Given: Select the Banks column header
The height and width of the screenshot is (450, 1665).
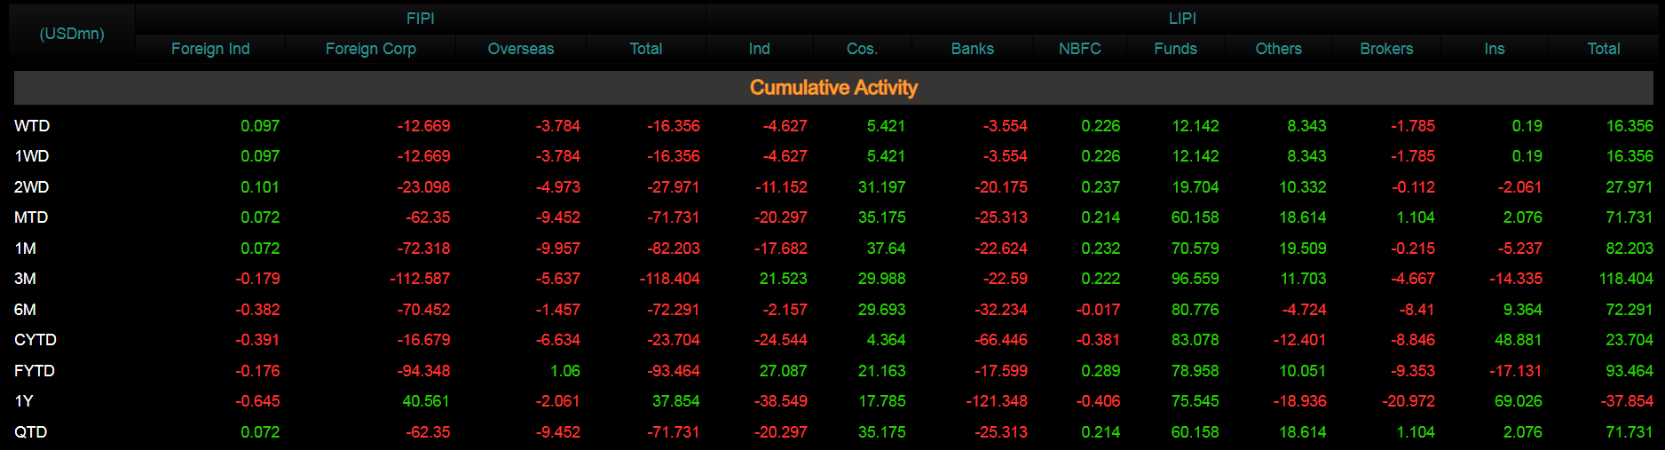Looking at the screenshot, I should tap(972, 49).
